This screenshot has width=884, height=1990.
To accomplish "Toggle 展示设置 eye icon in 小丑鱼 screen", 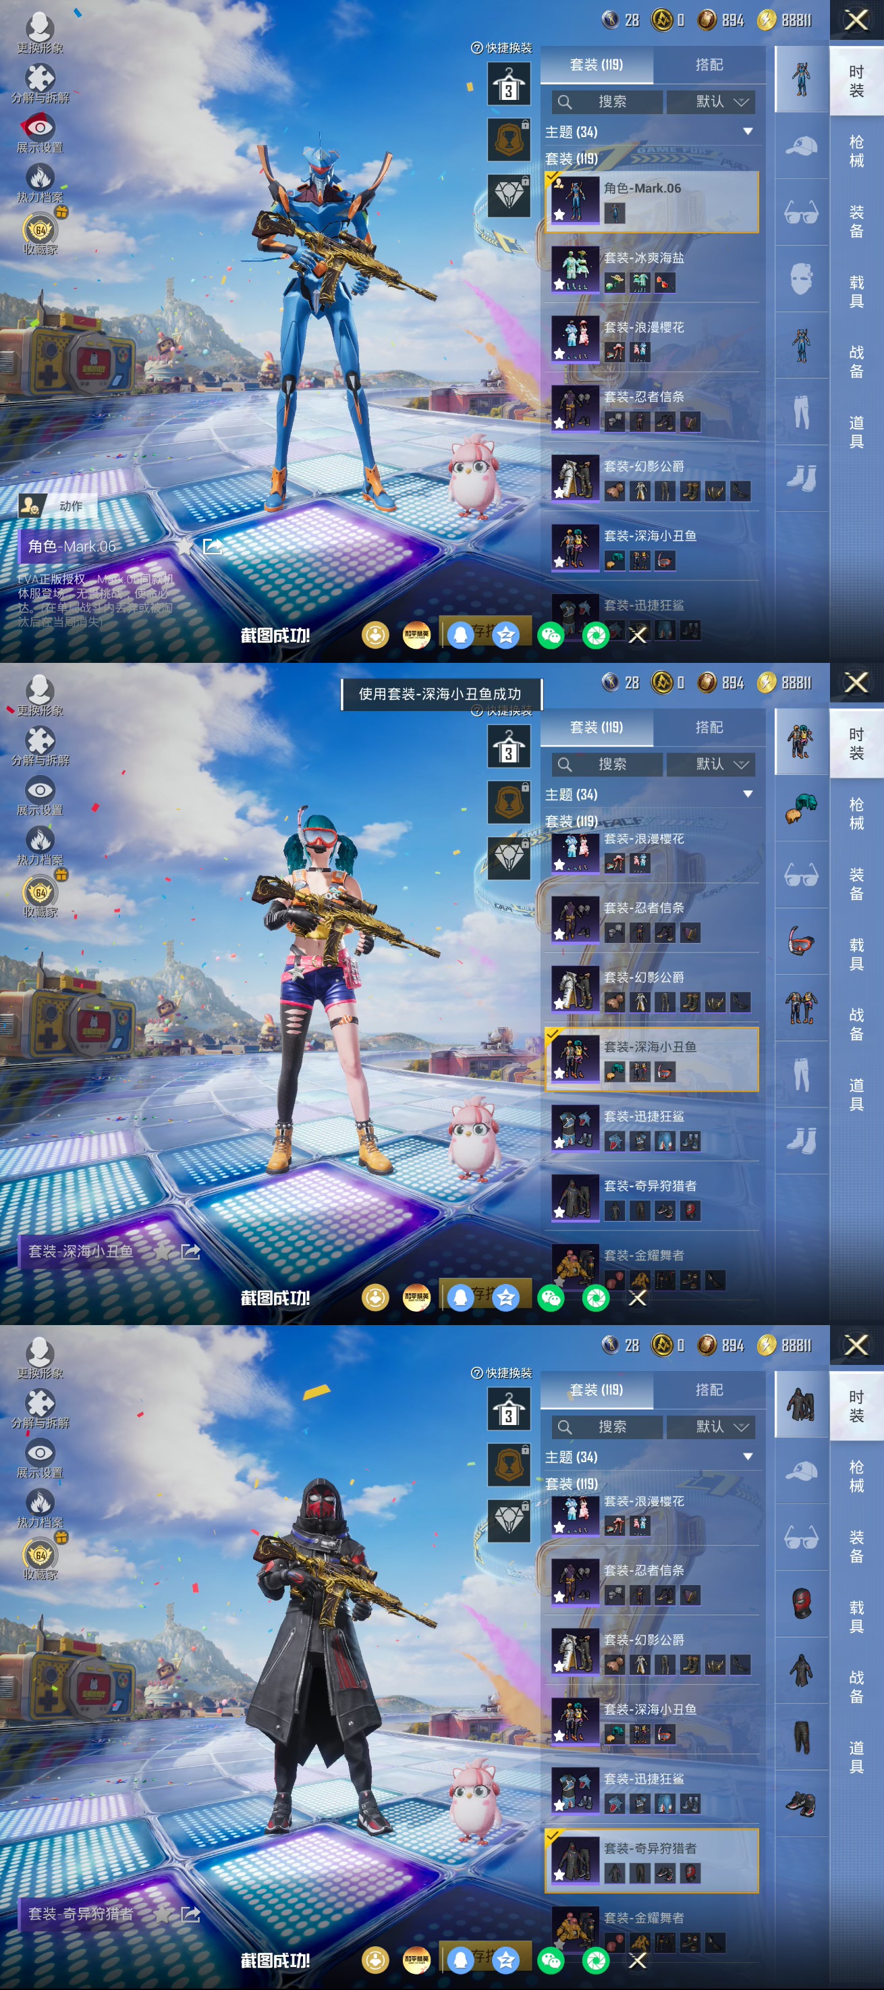I will [40, 790].
